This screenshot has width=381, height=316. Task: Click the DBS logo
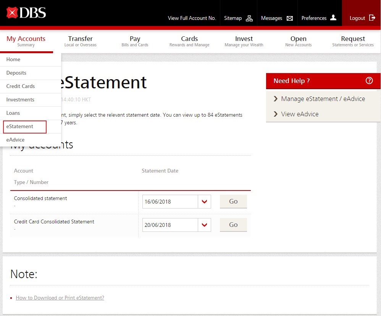tap(26, 13)
